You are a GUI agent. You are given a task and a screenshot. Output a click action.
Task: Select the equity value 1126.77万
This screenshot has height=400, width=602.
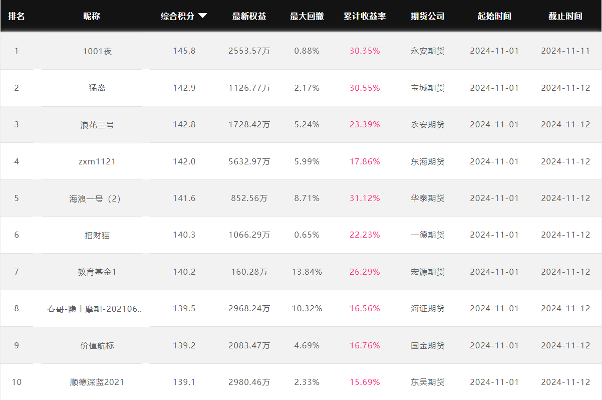pyautogui.click(x=249, y=88)
